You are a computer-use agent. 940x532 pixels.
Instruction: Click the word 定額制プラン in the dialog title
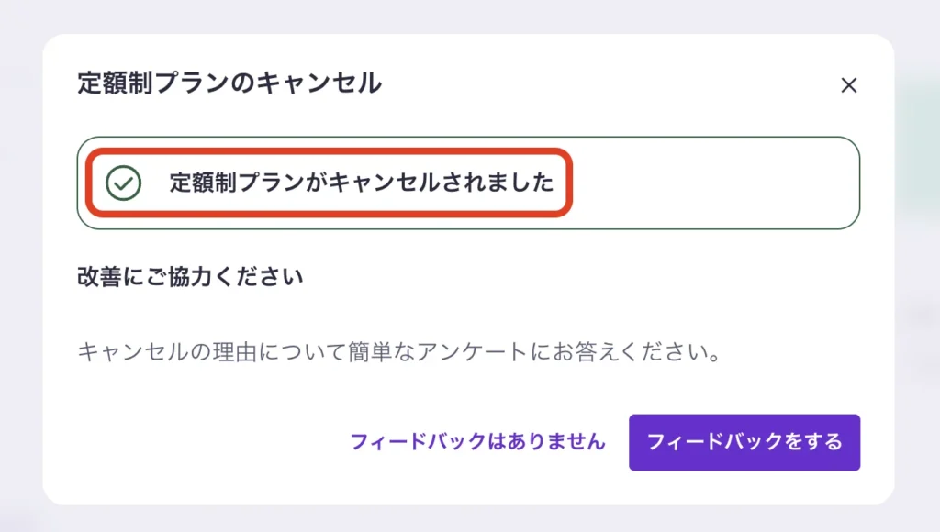pos(154,83)
